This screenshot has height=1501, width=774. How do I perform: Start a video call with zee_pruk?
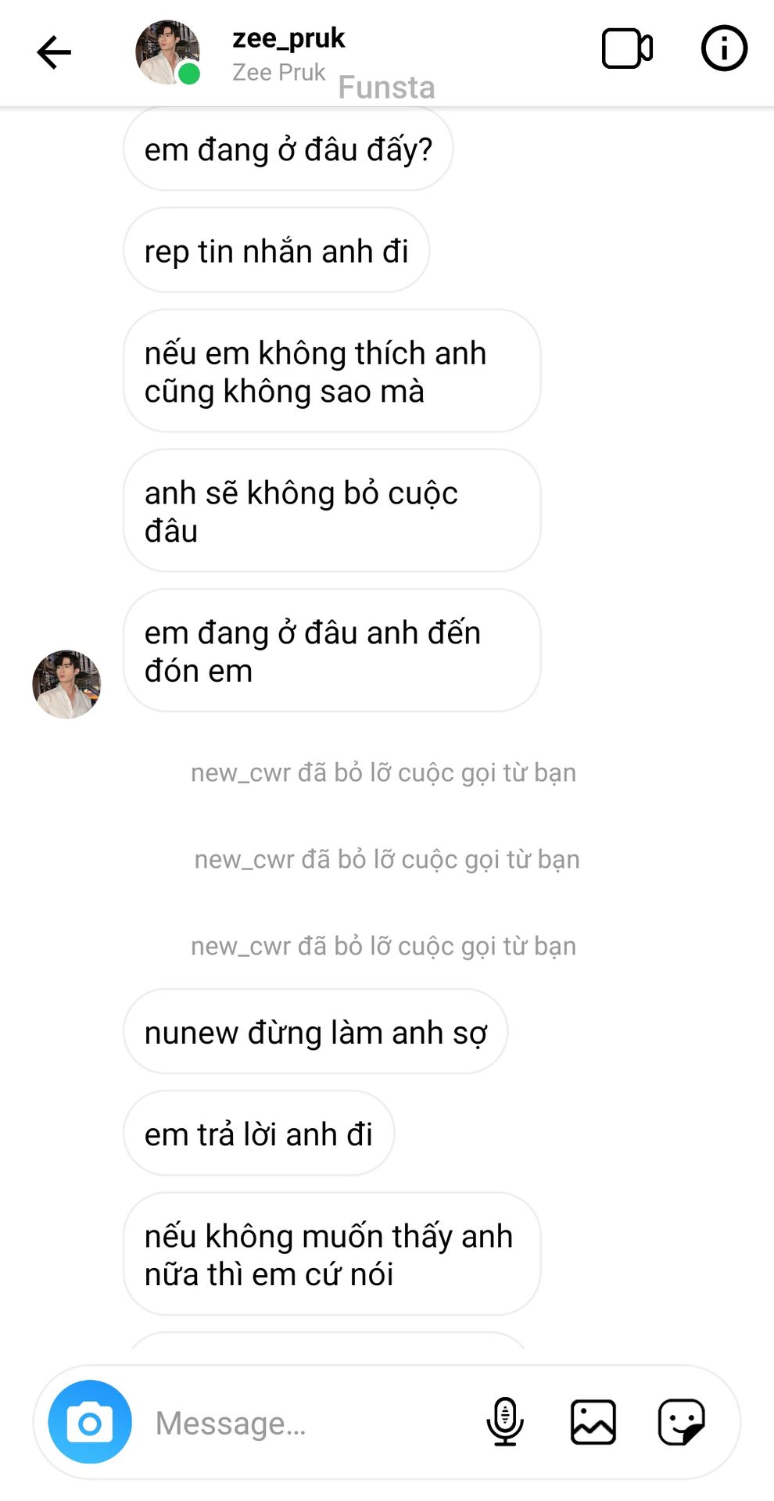[627, 49]
